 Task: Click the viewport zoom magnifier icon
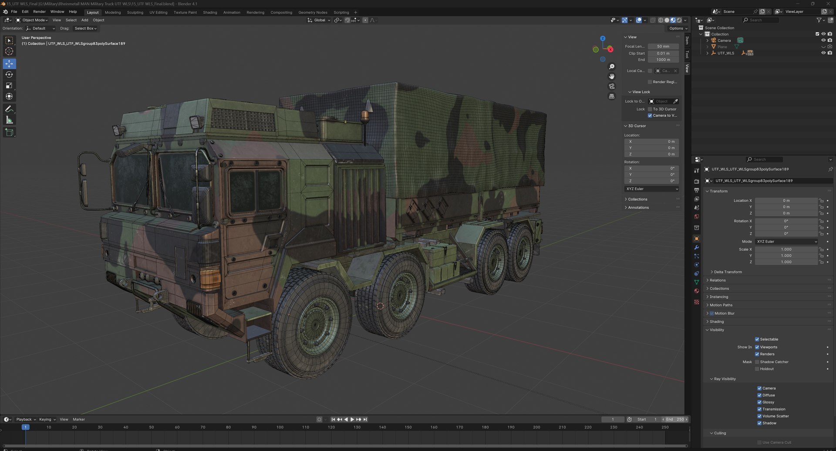click(x=612, y=67)
